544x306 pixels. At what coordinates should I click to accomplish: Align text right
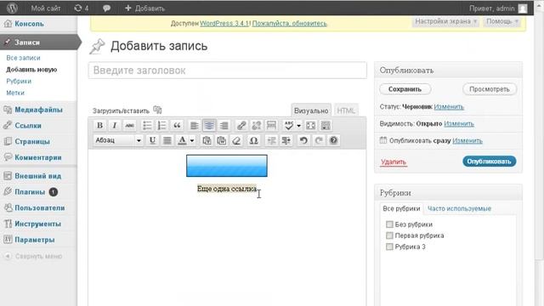pos(224,125)
